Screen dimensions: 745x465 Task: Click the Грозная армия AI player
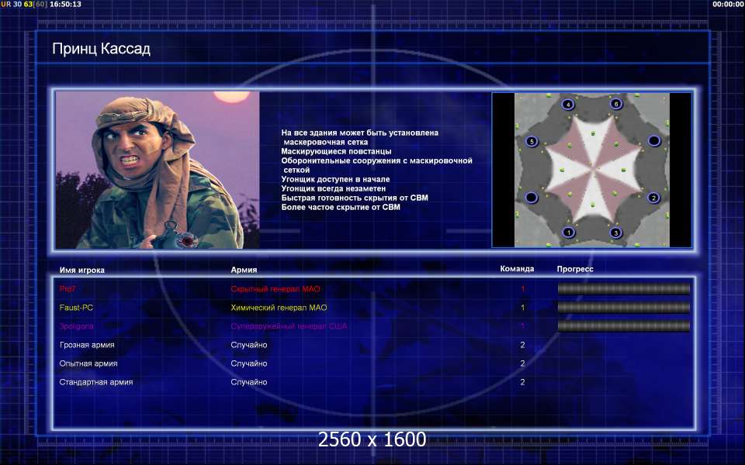point(87,345)
